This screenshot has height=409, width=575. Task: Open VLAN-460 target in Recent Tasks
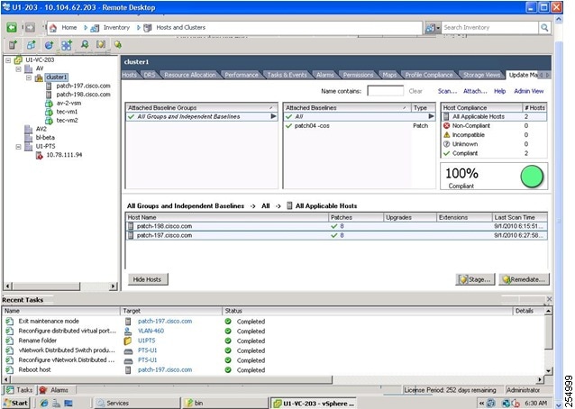[151, 331]
